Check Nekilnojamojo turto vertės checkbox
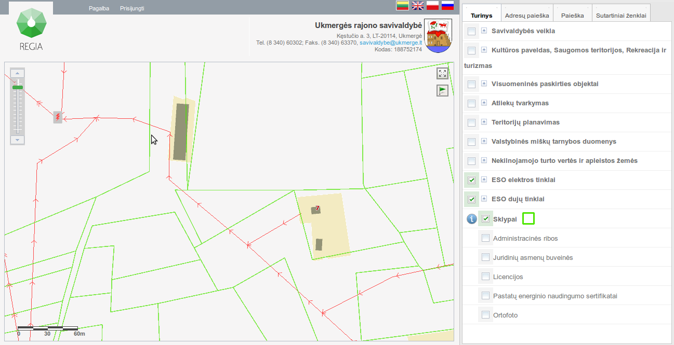This screenshot has height=345, width=674. coord(471,161)
